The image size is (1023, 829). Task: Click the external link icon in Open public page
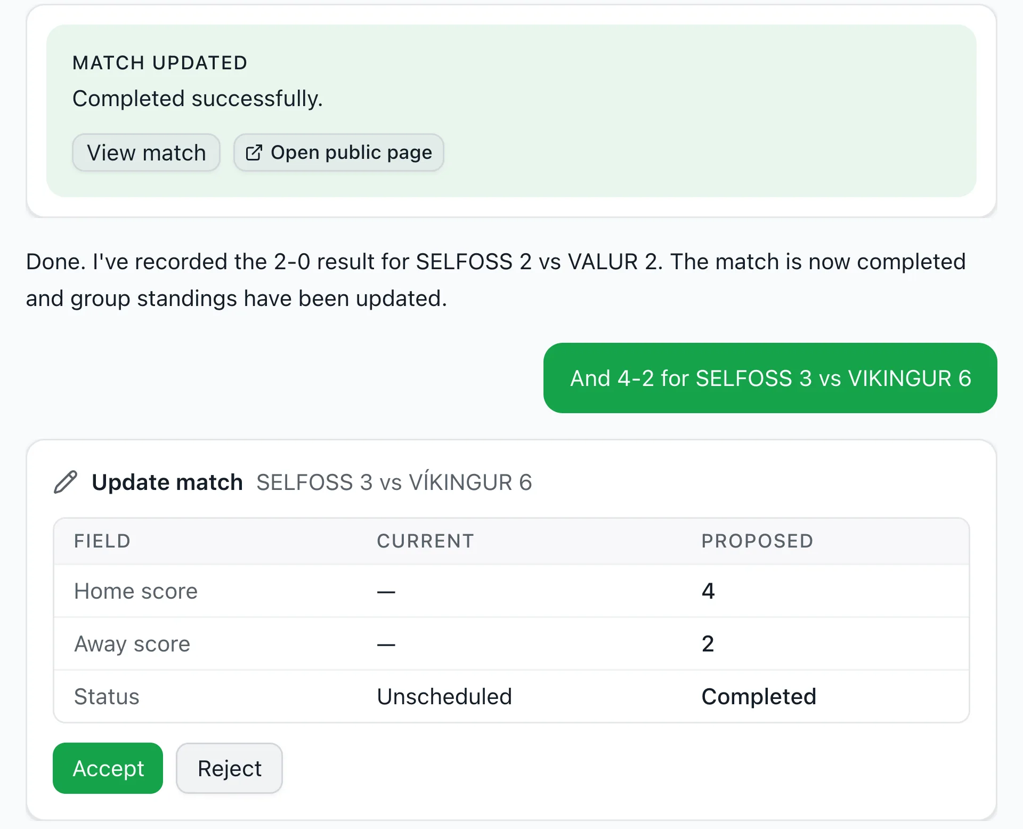coord(254,152)
